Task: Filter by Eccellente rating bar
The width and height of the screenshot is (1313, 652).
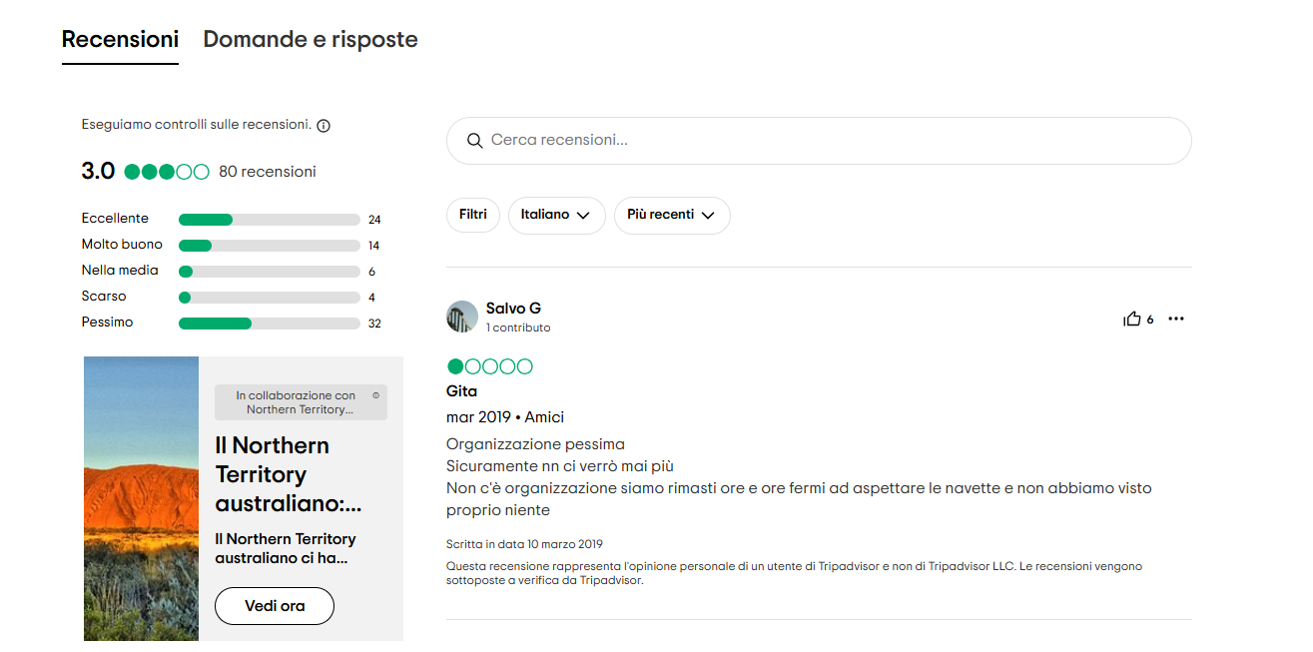Action: [x=269, y=220]
